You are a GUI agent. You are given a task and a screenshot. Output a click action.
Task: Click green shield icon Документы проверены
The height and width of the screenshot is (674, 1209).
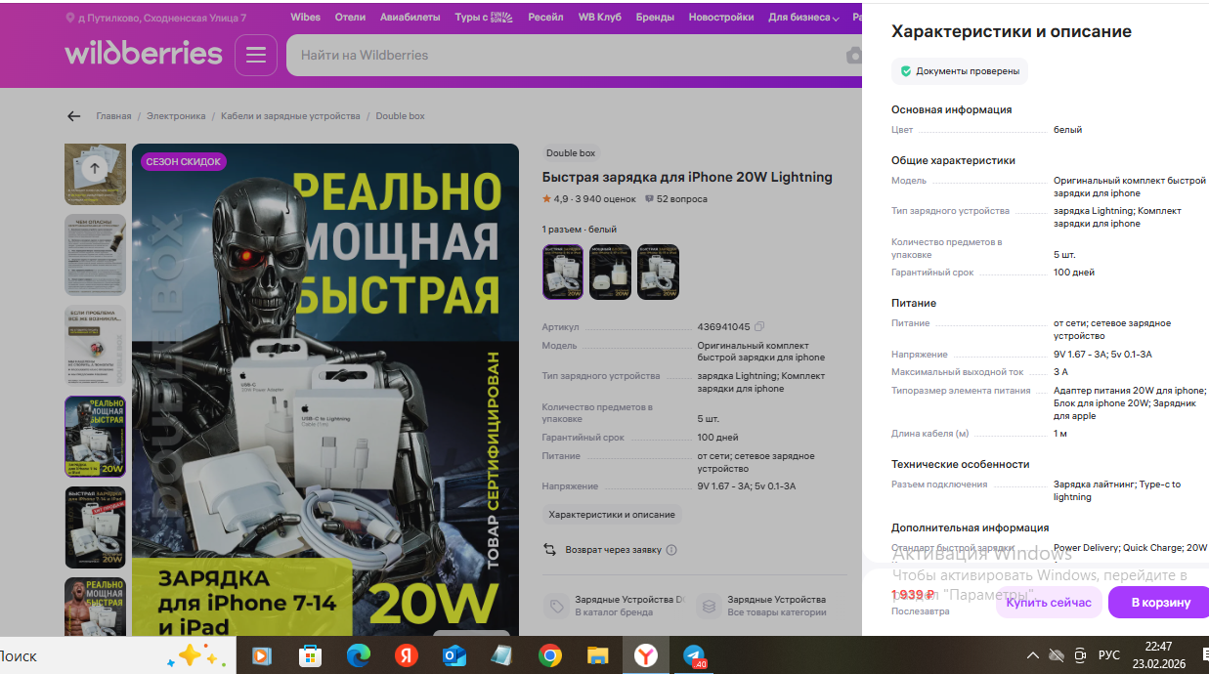[906, 71]
